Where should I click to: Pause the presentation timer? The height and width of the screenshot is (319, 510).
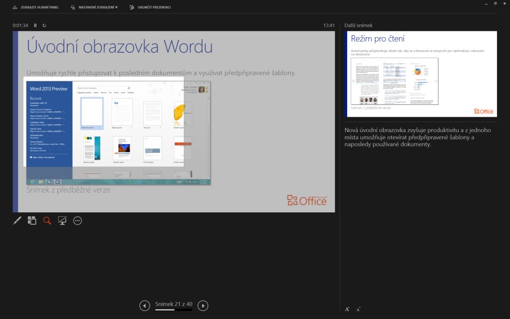(35, 25)
